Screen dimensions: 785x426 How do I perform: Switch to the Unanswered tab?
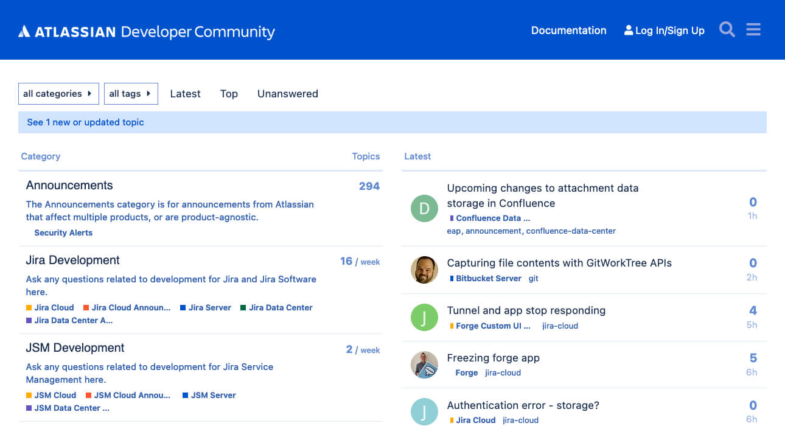287,94
